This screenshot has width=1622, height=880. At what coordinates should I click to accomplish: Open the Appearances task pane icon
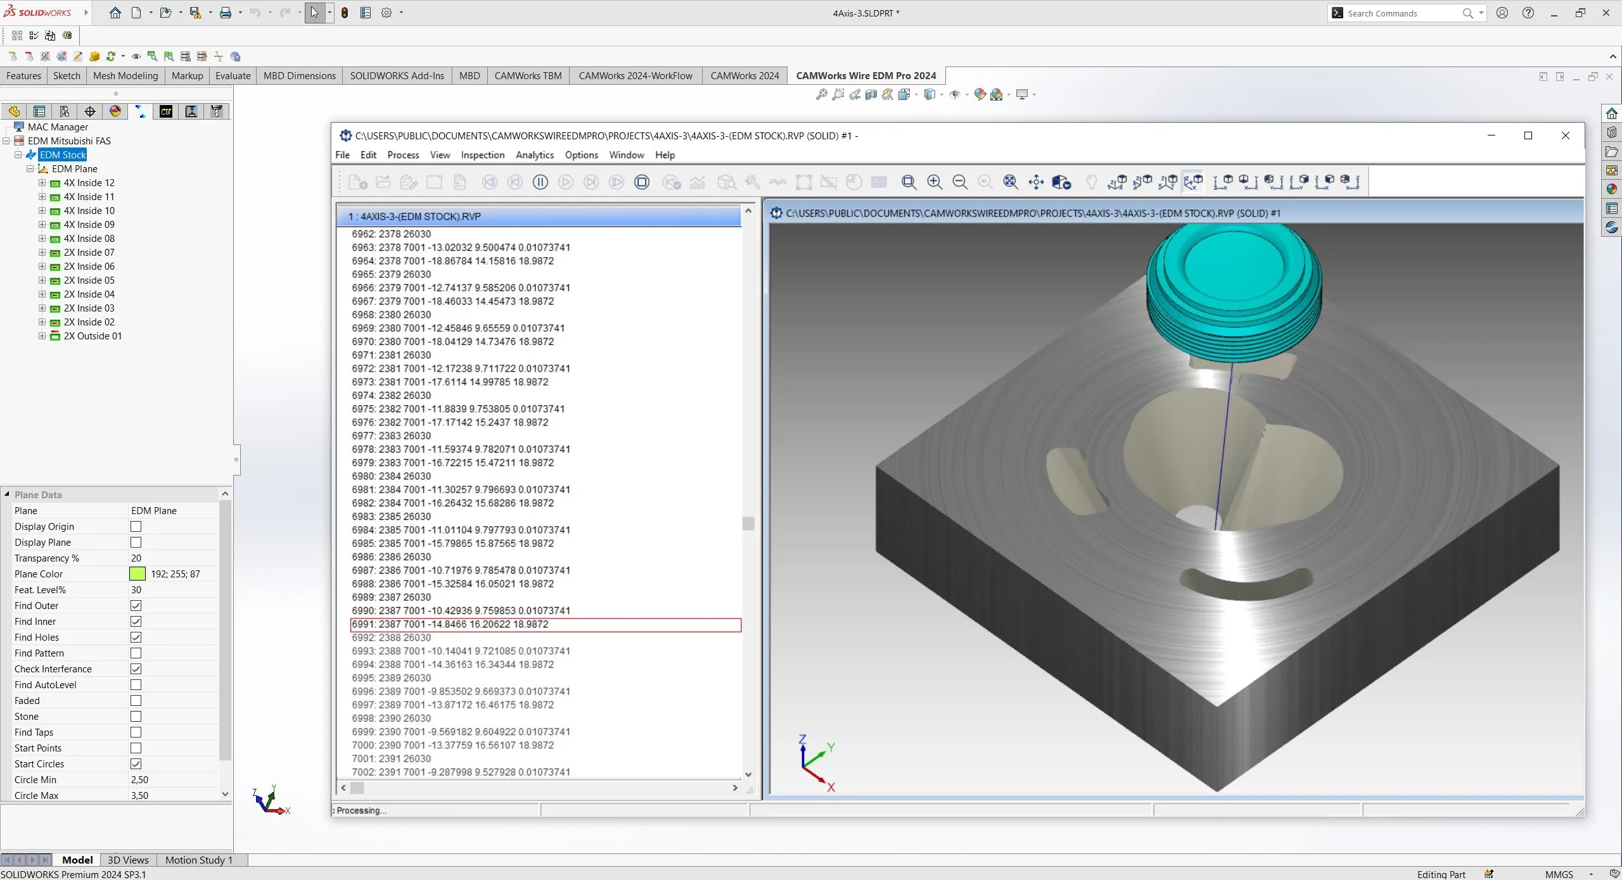point(1612,189)
